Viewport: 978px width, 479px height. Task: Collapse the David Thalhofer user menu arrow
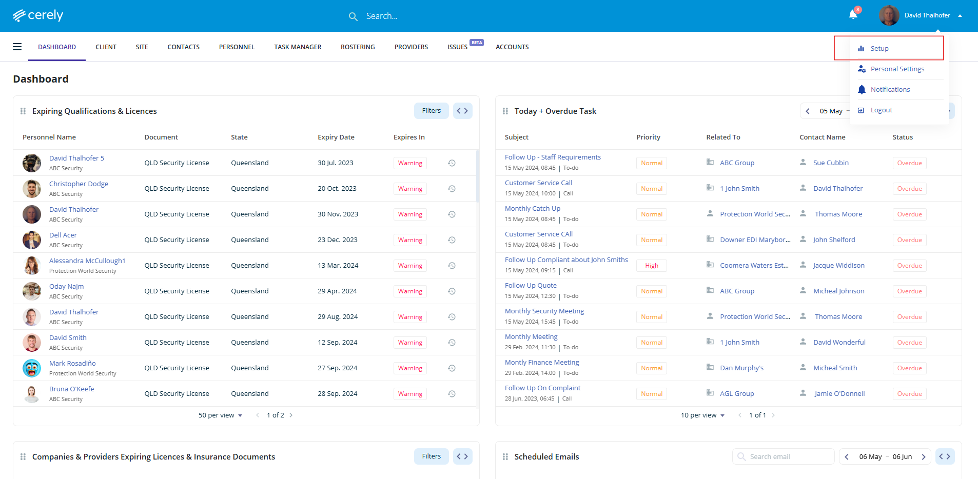tap(960, 15)
